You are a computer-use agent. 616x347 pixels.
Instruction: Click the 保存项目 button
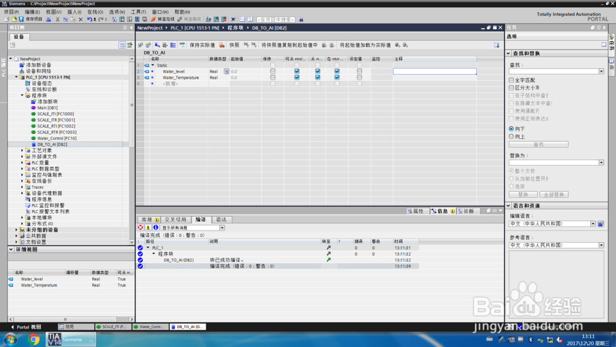pos(31,19)
